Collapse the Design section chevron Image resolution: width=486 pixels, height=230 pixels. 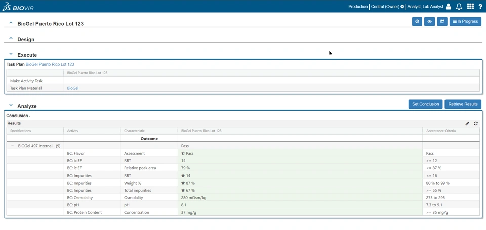tap(11, 39)
